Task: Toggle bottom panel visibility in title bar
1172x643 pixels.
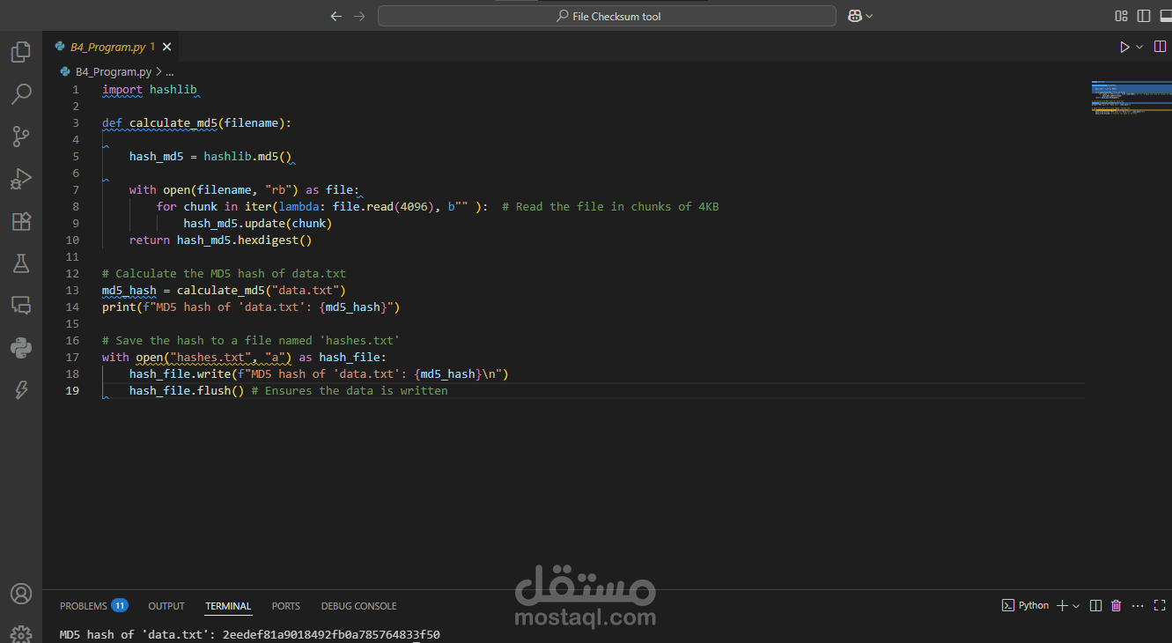Action: (x=1167, y=16)
